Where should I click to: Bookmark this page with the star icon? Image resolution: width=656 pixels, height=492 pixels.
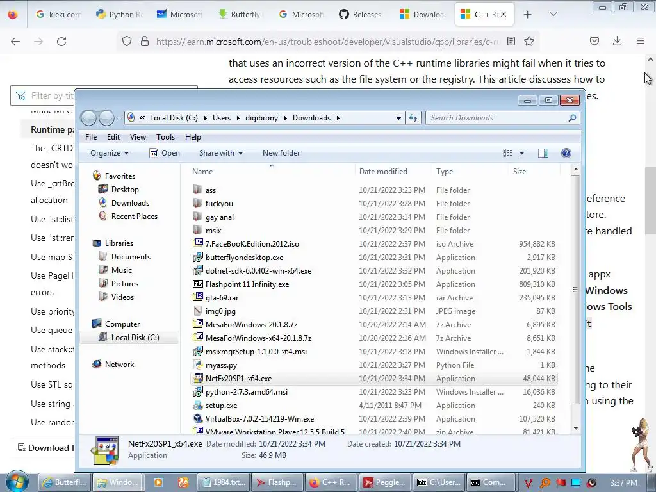529,41
